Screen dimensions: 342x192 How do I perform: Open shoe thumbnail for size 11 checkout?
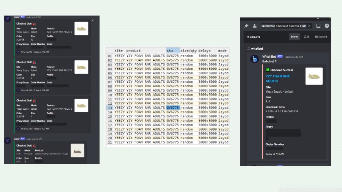(81, 105)
